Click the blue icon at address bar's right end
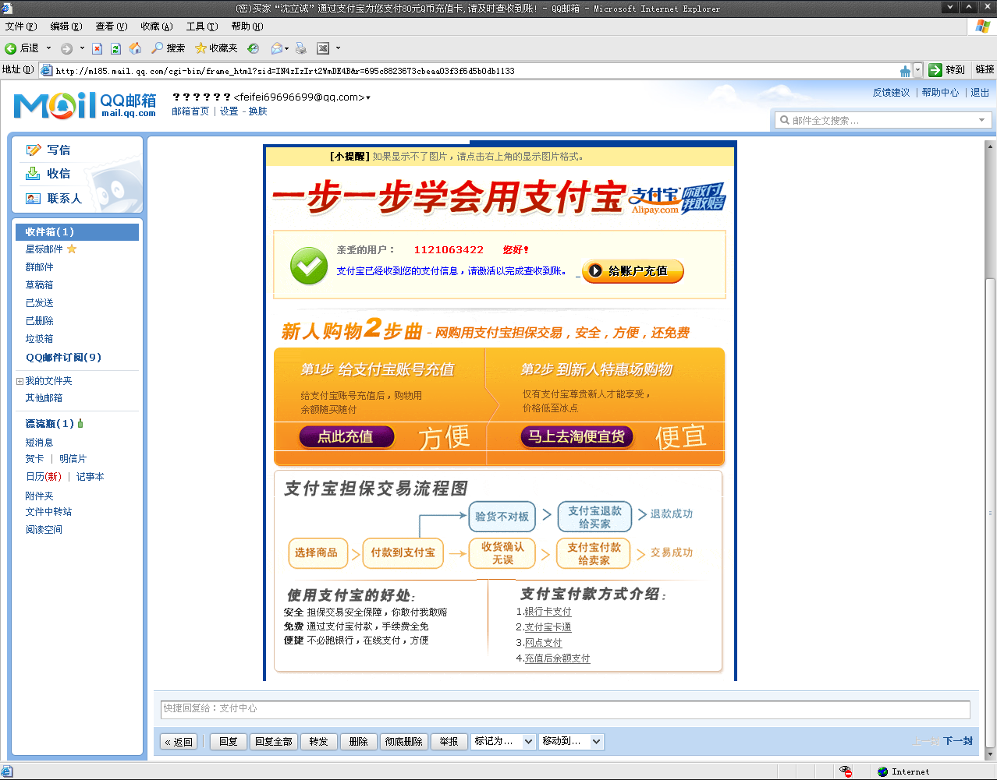Image resolution: width=997 pixels, height=780 pixels. (905, 71)
